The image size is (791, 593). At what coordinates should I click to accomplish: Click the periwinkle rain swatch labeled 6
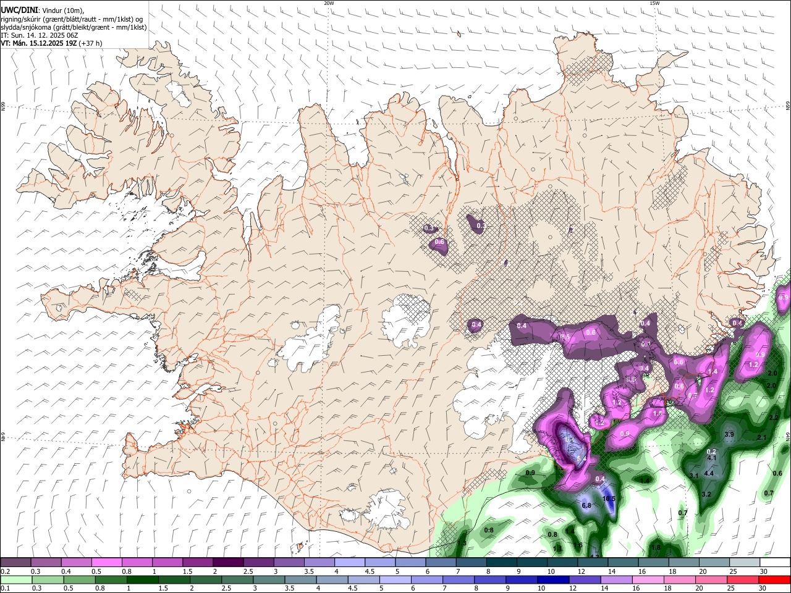point(426,579)
